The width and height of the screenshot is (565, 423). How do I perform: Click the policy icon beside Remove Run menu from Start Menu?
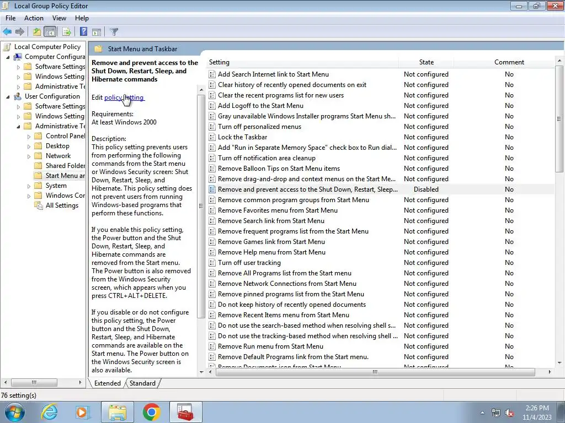(212, 346)
